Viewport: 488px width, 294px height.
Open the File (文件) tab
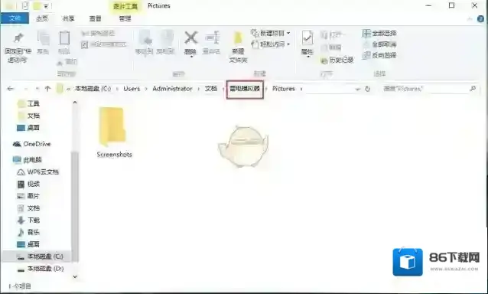(15, 18)
